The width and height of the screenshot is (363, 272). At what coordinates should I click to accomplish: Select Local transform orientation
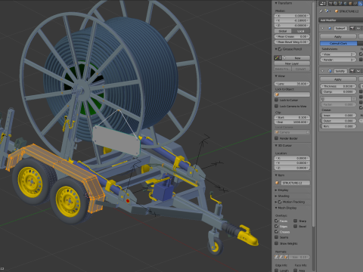301,31
